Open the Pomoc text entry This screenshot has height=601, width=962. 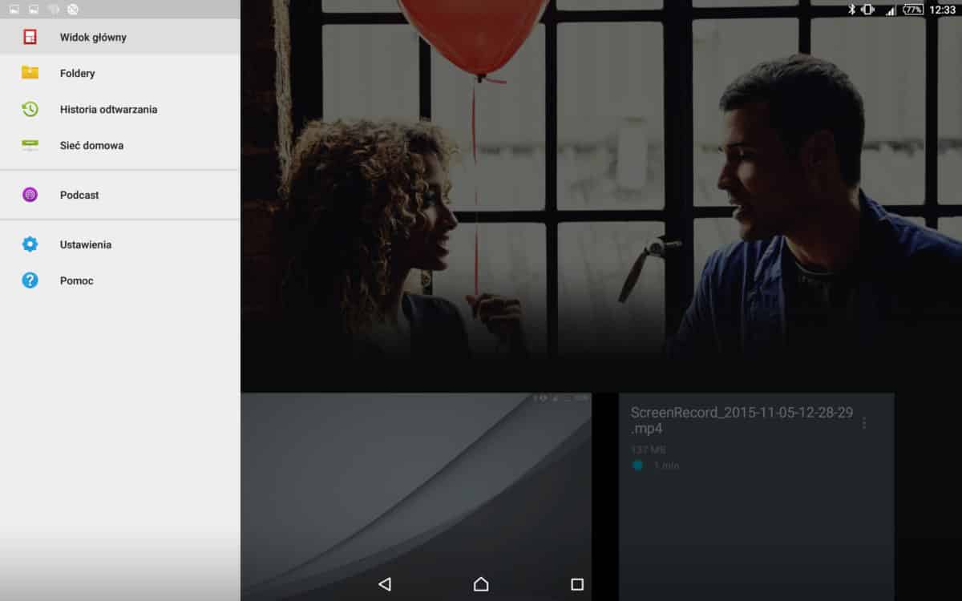pyautogui.click(x=76, y=280)
